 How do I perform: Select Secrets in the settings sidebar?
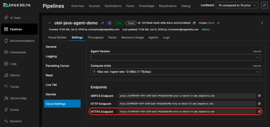(x=51, y=94)
